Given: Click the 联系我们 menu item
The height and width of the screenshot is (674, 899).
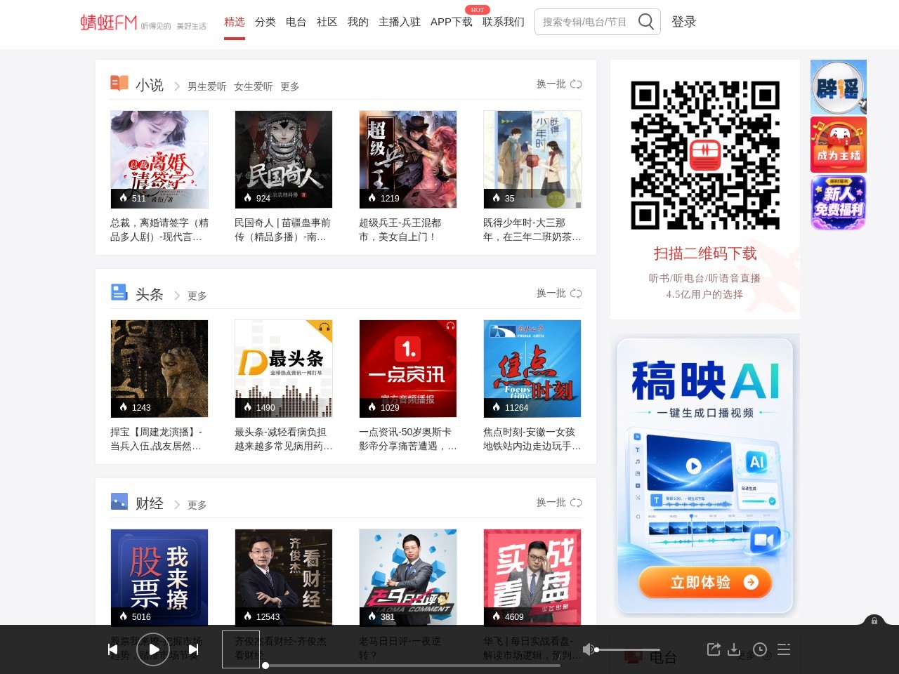Looking at the screenshot, I should (x=504, y=22).
